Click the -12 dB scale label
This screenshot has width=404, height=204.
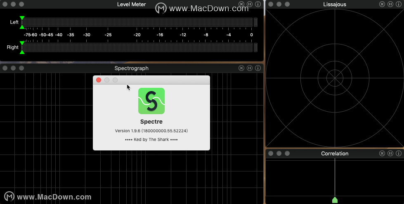183,35
